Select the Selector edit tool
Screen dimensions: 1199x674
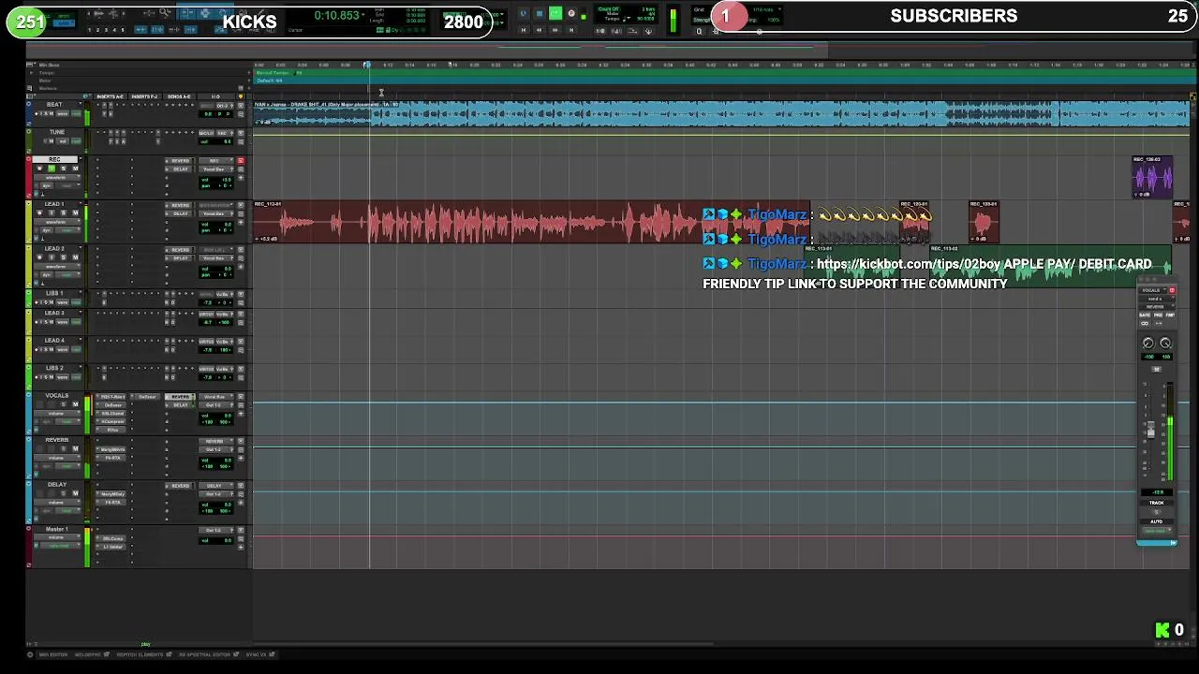click(x=204, y=12)
